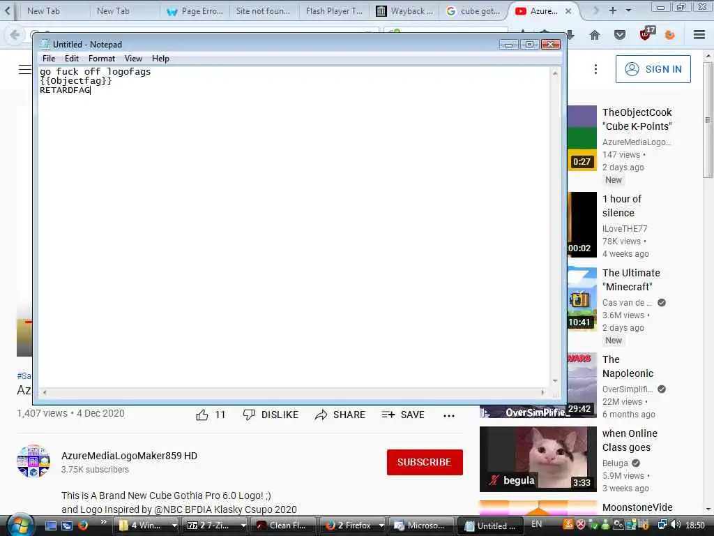Open the YouTube guide hamburger menu
This screenshot has height=536, width=714.
(24, 69)
